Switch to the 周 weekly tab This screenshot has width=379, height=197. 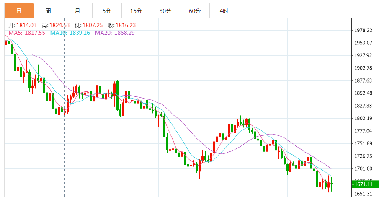click(48, 11)
